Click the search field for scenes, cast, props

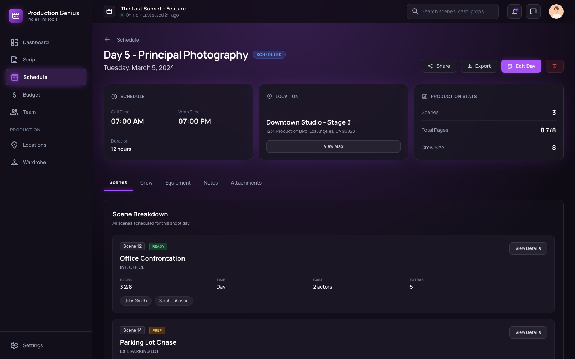pyautogui.click(x=452, y=11)
